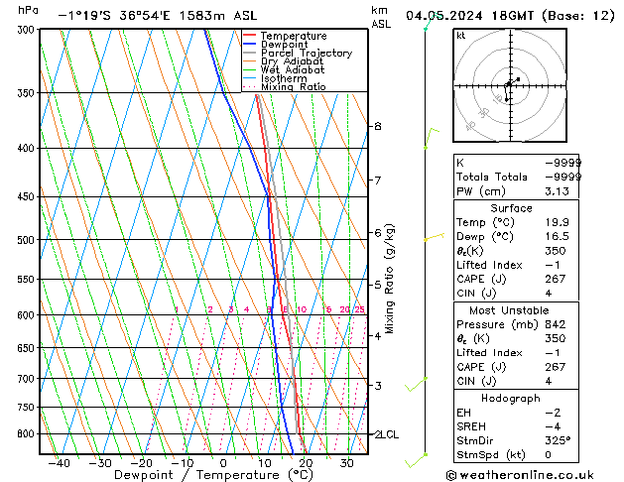Click the 'PW (cm)' value 3.13

pos(557,191)
